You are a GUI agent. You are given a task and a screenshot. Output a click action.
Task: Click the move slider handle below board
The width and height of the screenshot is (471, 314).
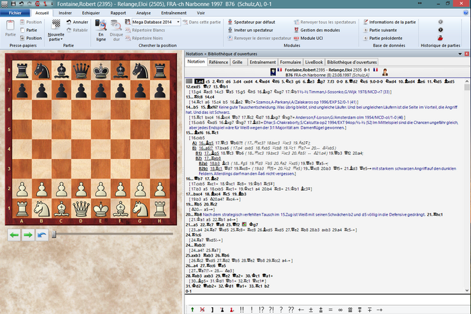pos(54,234)
